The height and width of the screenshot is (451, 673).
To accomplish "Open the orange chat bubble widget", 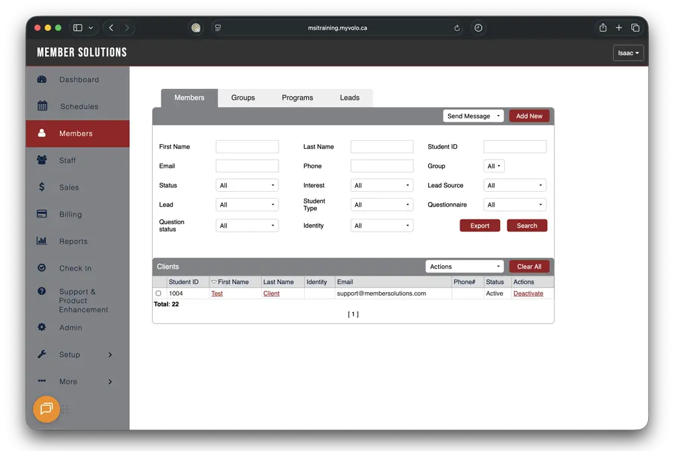I will pos(46,409).
